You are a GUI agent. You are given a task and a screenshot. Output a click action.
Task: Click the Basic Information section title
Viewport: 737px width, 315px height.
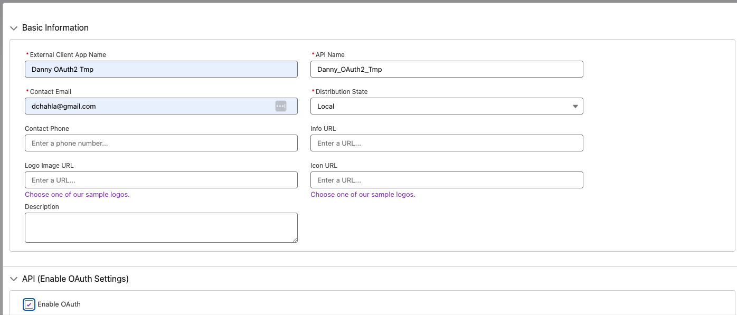point(55,28)
